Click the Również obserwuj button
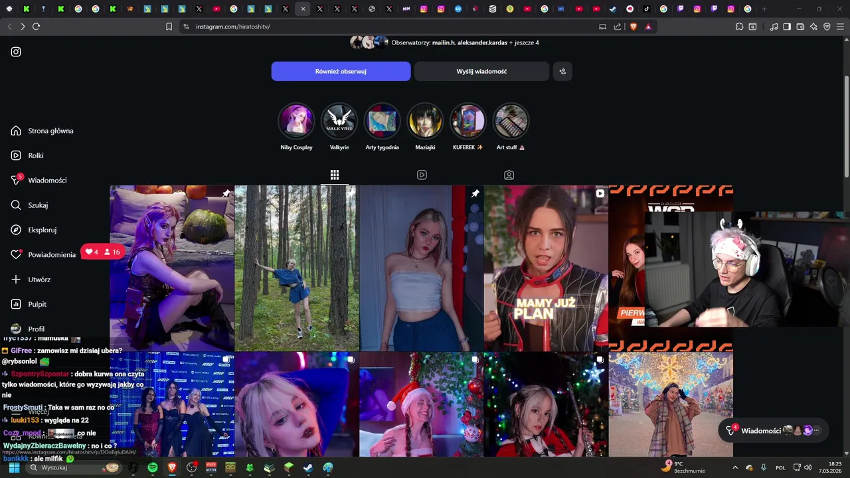The height and width of the screenshot is (478, 850). 341,71
